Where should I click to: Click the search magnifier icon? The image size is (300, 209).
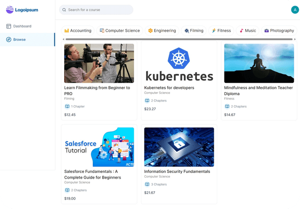click(64, 10)
